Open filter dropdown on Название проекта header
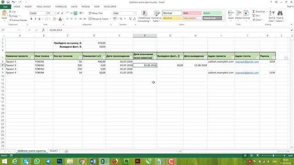The width and height of the screenshot is (294, 165). [x=33, y=58]
